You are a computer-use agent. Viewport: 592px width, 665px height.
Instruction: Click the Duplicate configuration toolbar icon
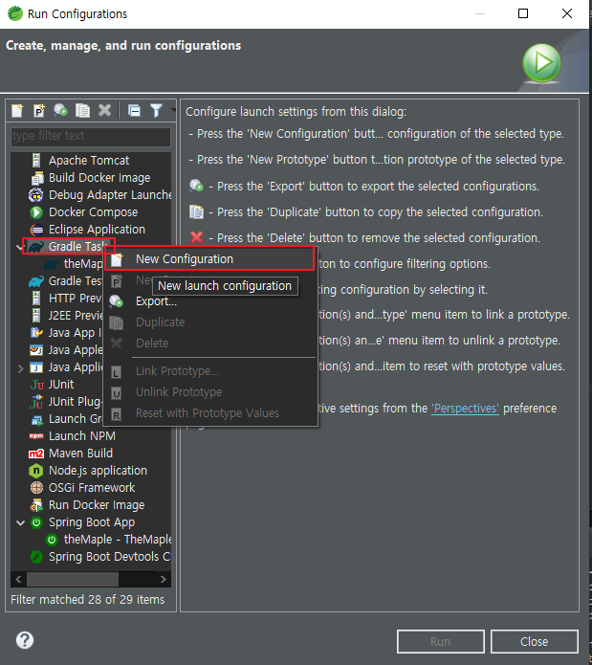[x=82, y=111]
